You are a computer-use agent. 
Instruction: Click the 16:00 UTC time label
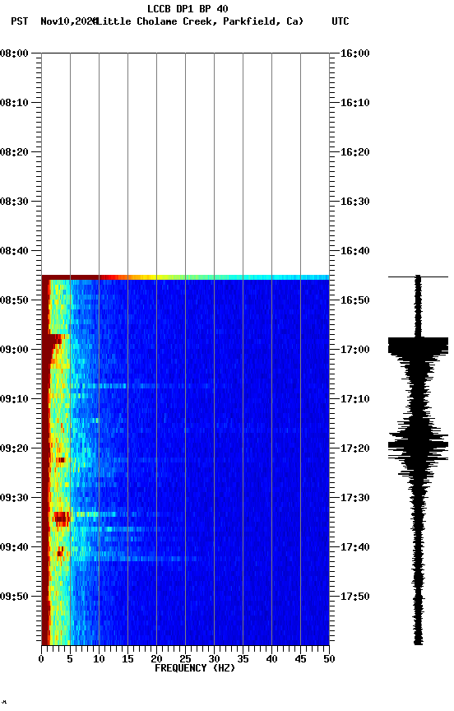pos(355,53)
